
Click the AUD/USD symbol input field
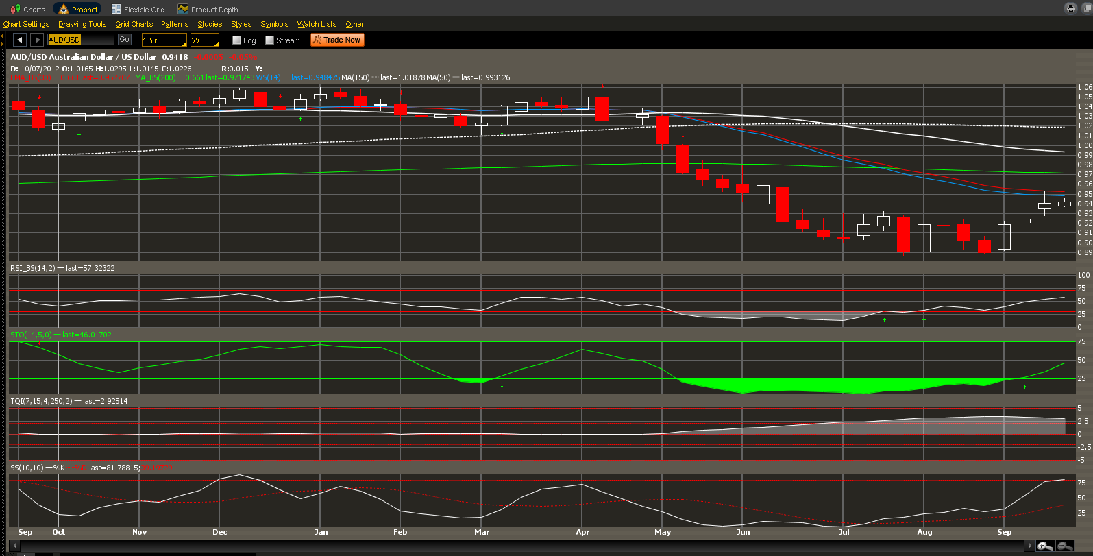(x=80, y=40)
